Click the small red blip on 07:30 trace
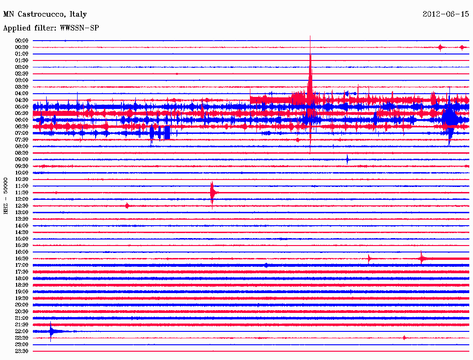 click(297, 140)
